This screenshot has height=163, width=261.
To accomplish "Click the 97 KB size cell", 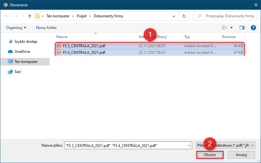I will tap(238, 53).
